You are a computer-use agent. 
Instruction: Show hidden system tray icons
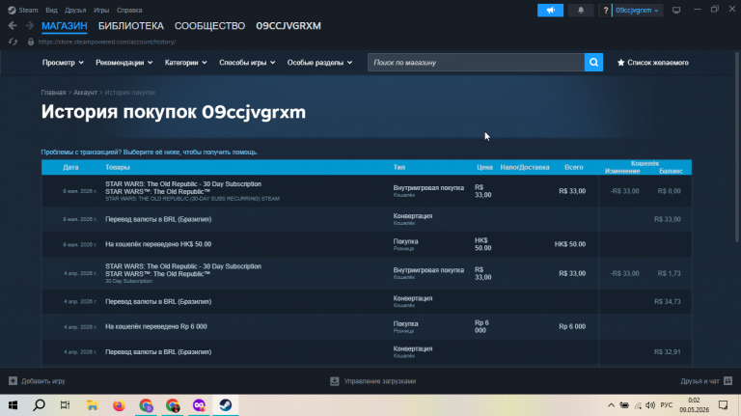point(611,405)
